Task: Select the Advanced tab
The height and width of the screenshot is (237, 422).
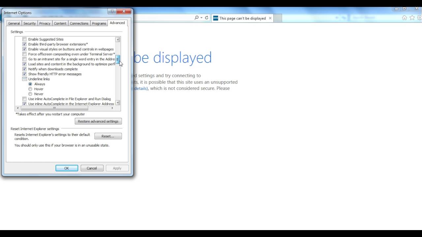Action: point(117,23)
